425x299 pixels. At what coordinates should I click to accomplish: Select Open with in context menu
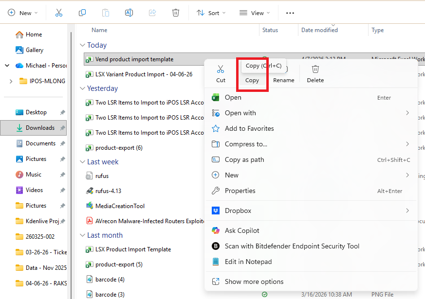pos(311,113)
